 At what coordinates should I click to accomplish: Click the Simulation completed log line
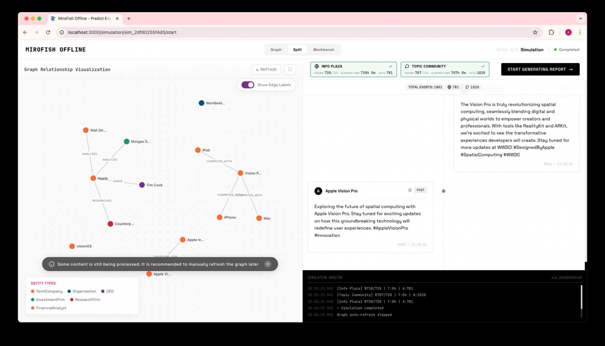tap(360, 308)
